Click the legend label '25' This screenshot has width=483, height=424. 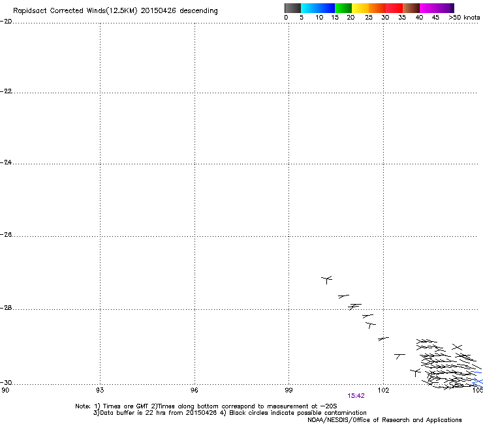[x=369, y=18]
